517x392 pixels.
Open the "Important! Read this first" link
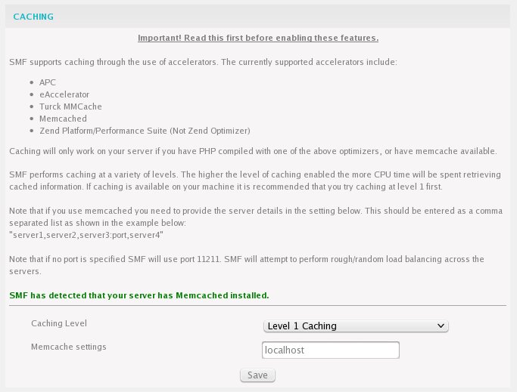pyautogui.click(x=258, y=38)
